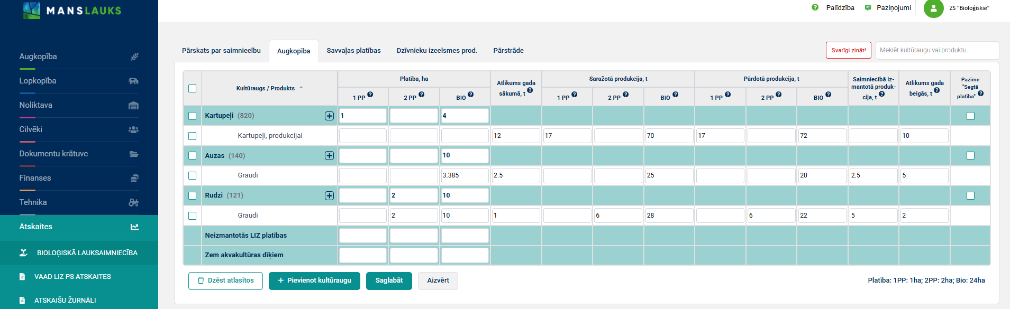The image size is (1010, 309).
Task: Click the Meklēt kultūraugu search field
Action: [936, 50]
